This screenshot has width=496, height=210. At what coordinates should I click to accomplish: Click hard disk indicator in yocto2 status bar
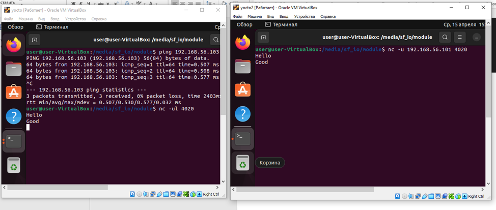[397, 196]
